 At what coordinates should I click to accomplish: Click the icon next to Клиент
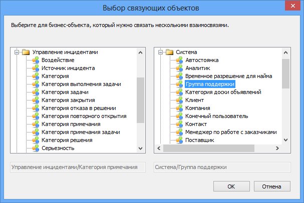pyautogui.click(x=179, y=100)
